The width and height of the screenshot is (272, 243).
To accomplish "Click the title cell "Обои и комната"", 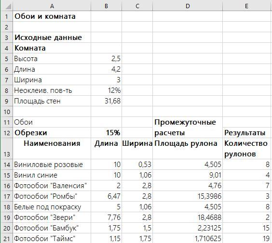I will coord(52,16).
